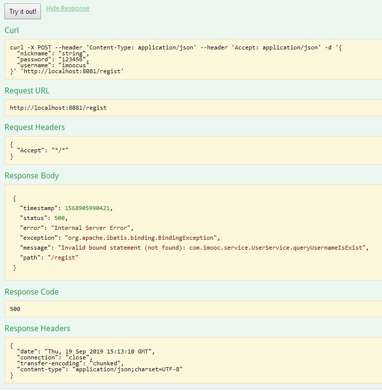Viewport: 382px width, 391px height.
Task: Click the Accept */* request header line
Action: (x=42, y=150)
